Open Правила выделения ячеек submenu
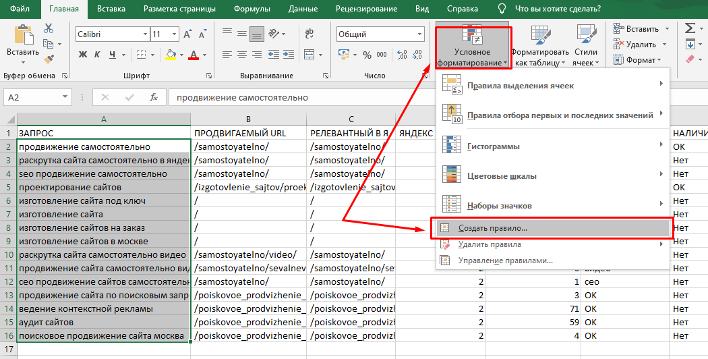The height and width of the screenshot is (359, 708). (x=552, y=86)
